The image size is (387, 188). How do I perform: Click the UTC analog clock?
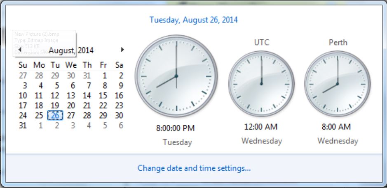tap(261, 83)
